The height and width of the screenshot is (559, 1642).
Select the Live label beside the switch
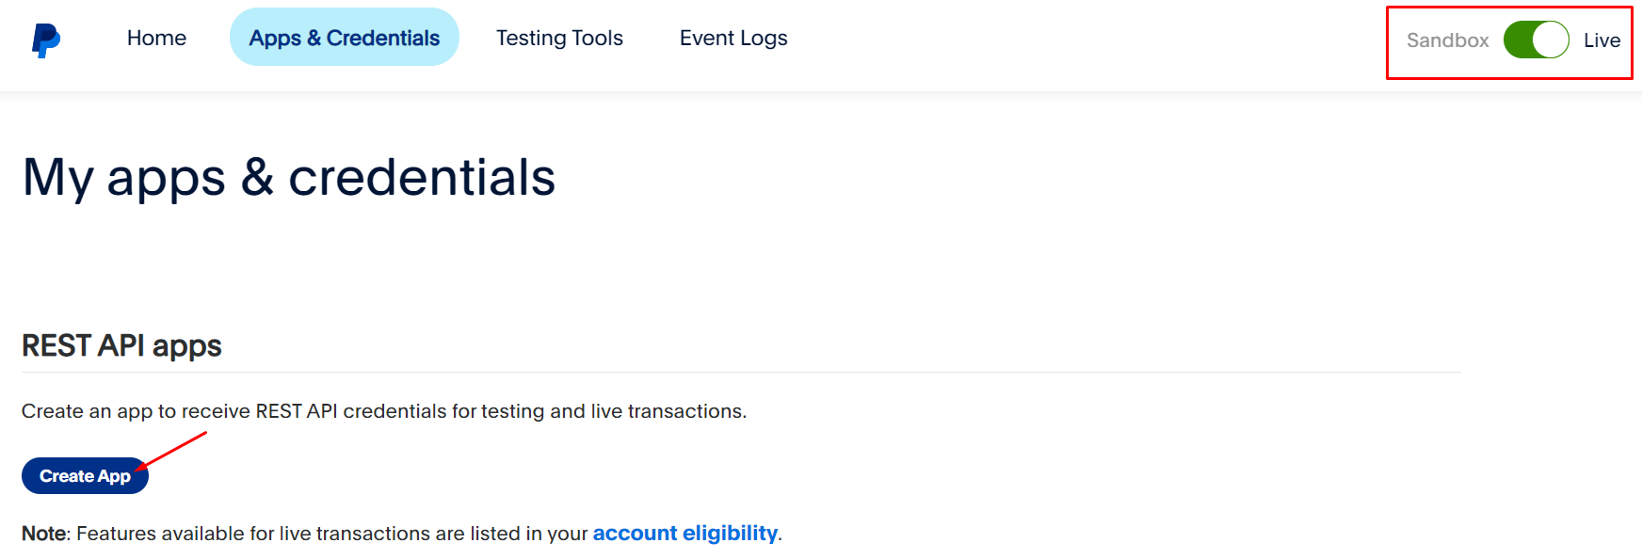pyautogui.click(x=1602, y=40)
